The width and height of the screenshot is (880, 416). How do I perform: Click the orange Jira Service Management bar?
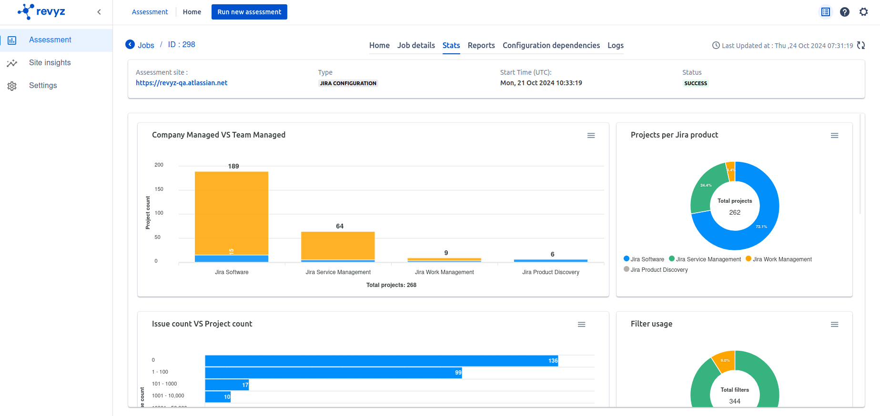[338, 246]
